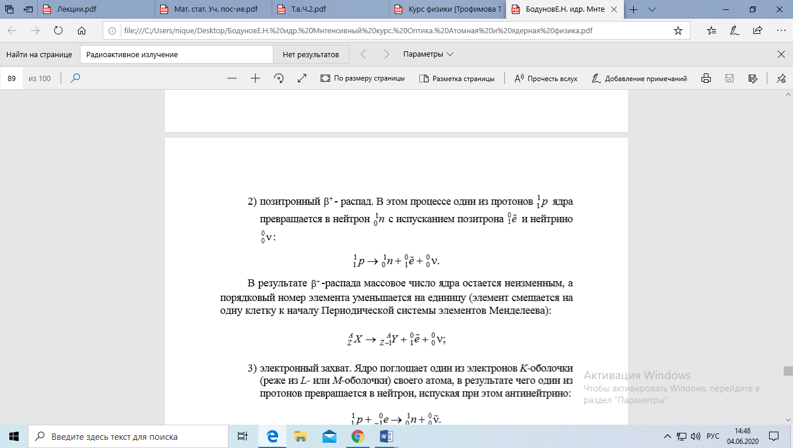The image size is (793, 448).
Task: Print the PDF document
Action: coord(706,78)
